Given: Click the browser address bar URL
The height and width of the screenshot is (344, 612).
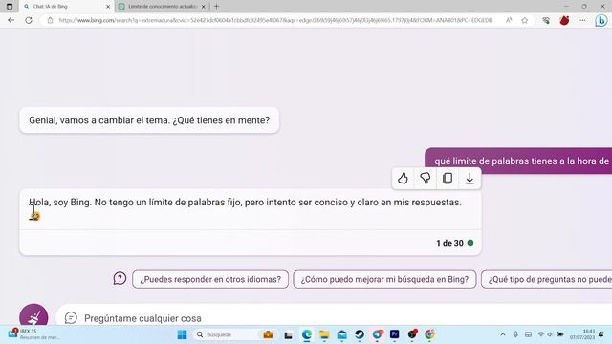Looking at the screenshot, I should [275, 20].
